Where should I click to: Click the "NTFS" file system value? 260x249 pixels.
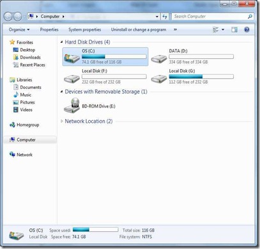tap(146, 237)
